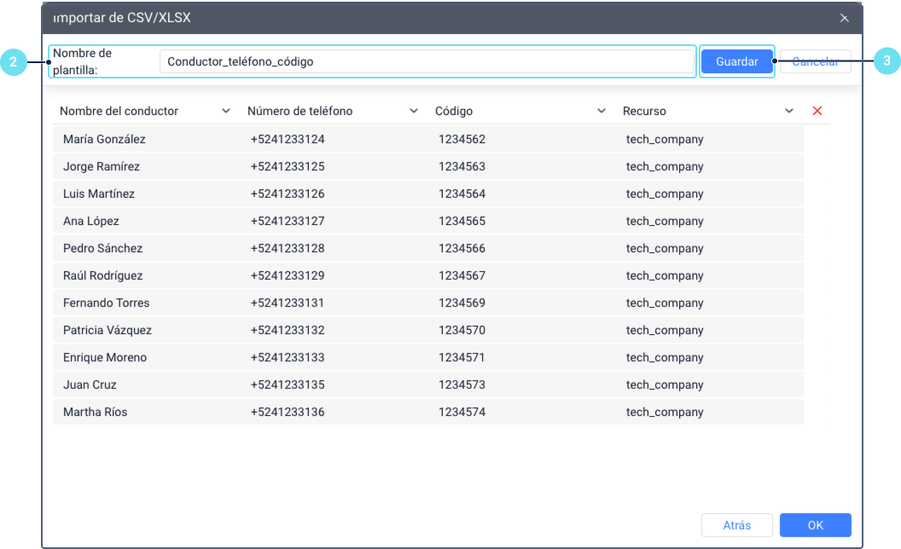Viewport: 901px width, 549px height.
Task: Expand the Número de teléfono column dropdown
Action: point(414,111)
